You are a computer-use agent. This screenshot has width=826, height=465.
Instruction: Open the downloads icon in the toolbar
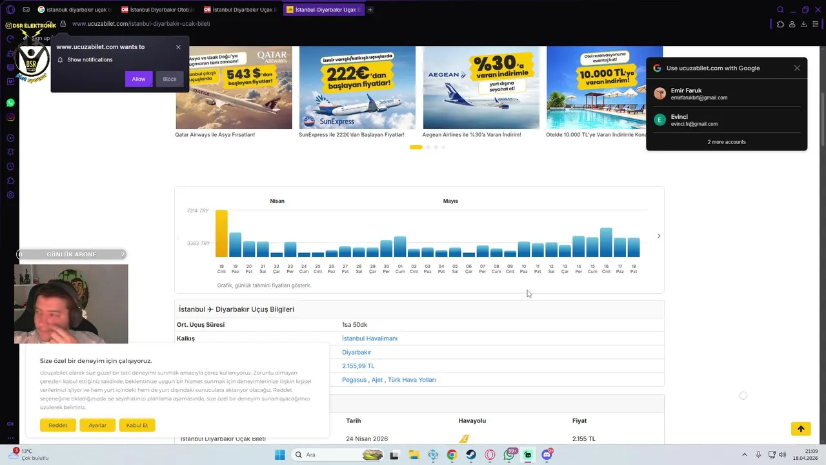[803, 24]
